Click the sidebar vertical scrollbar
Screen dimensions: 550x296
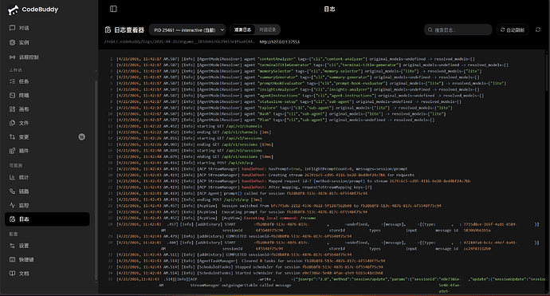pos(96,181)
